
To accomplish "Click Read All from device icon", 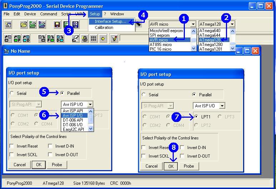I will [x=8, y=39].
